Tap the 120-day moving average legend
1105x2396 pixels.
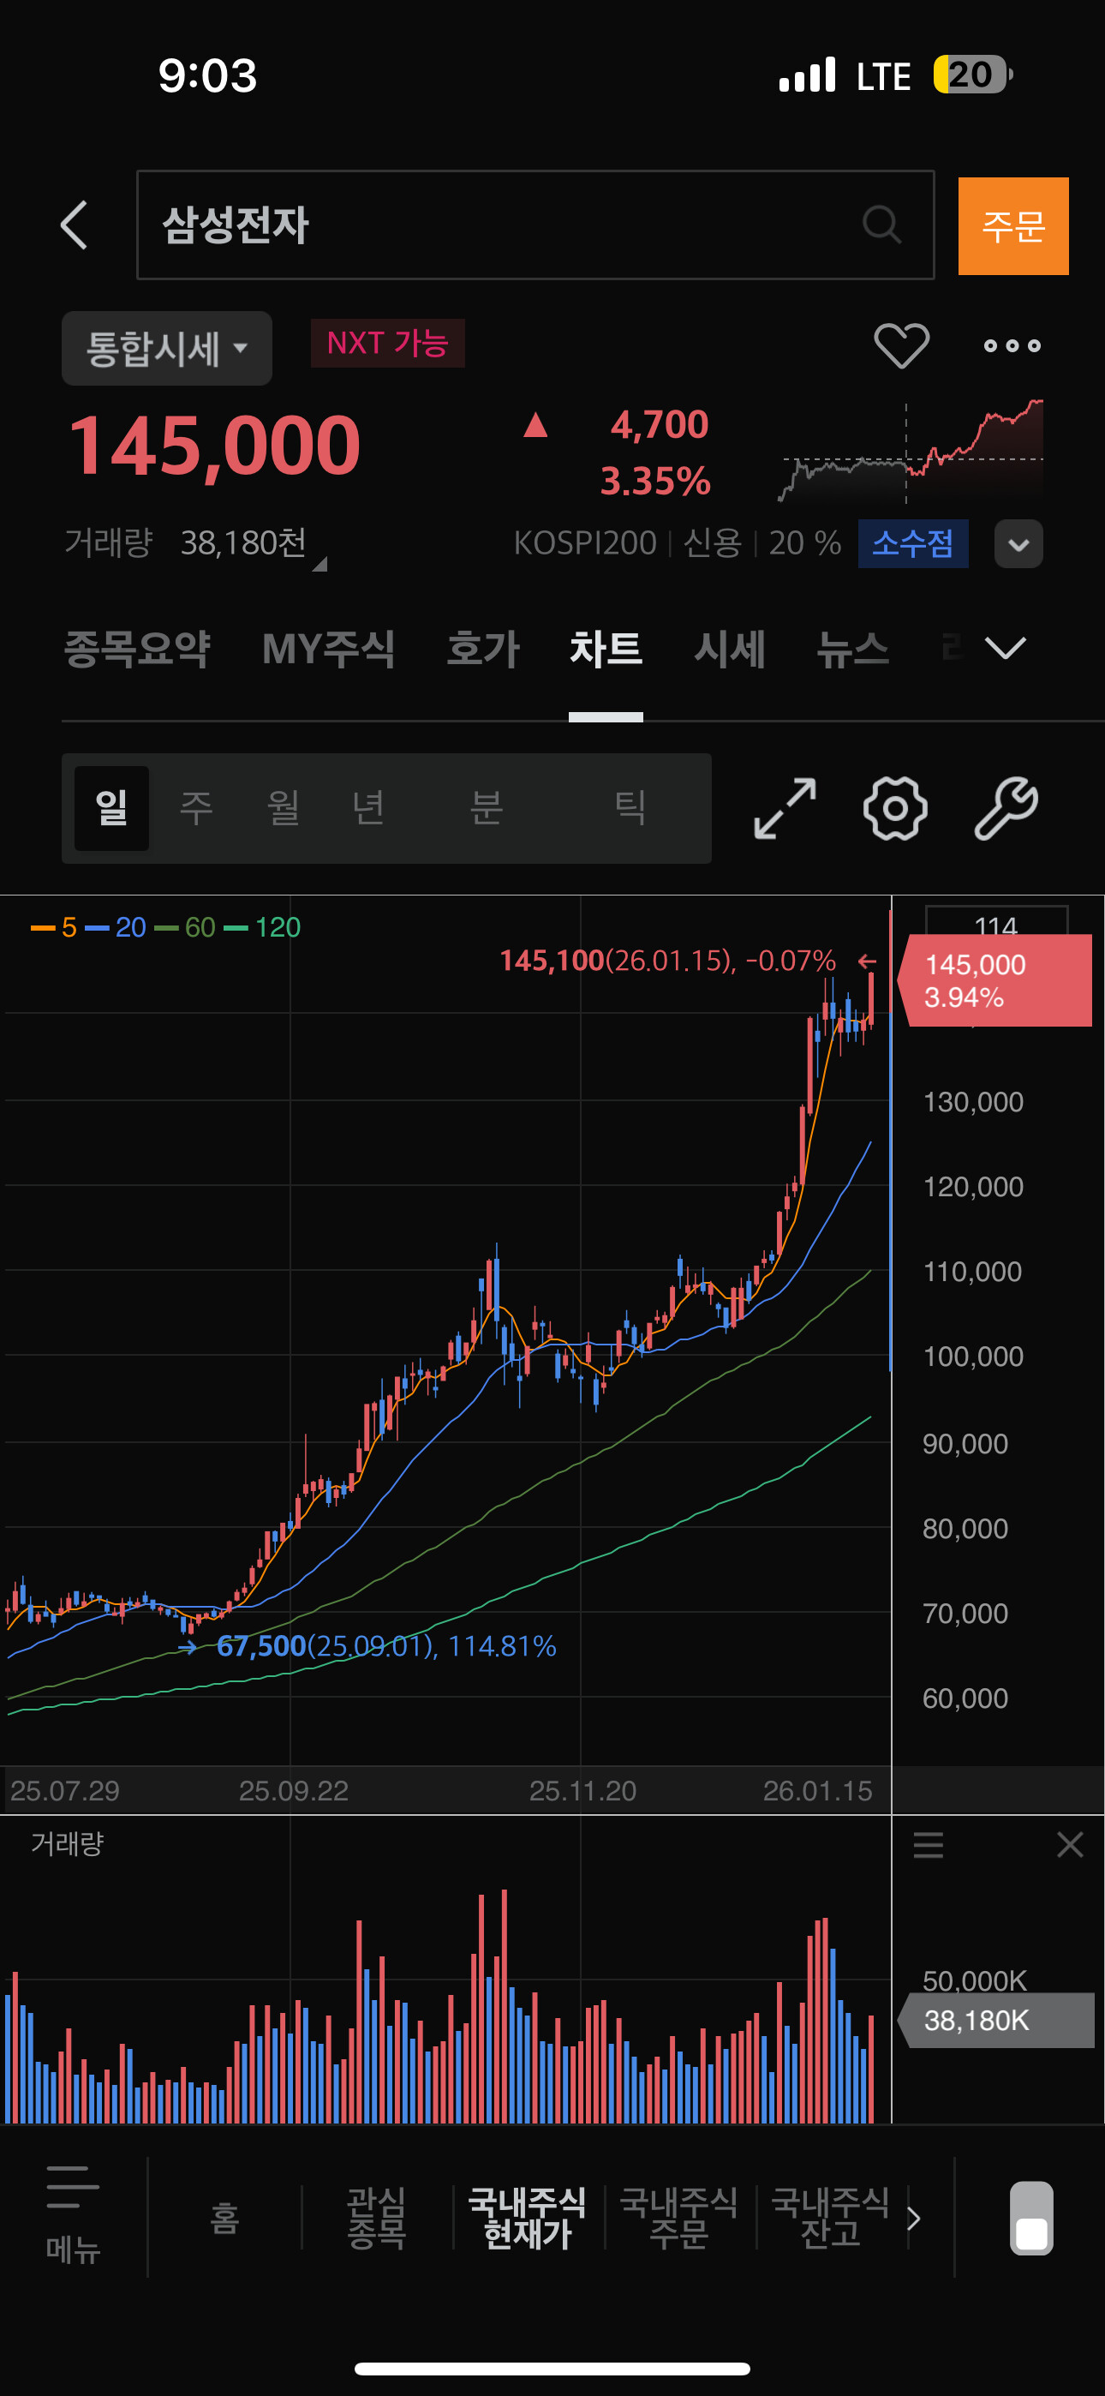click(x=262, y=927)
